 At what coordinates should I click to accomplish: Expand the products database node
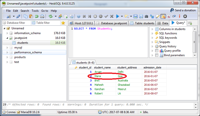(x=7, y=57)
